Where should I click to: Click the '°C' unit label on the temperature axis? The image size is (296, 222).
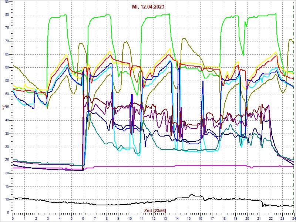point(3,107)
